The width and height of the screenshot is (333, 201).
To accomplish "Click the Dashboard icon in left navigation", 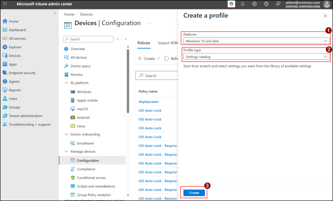I will (x=5, y=30).
